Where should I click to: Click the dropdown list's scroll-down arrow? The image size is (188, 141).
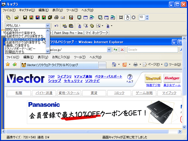click(x=48, y=51)
